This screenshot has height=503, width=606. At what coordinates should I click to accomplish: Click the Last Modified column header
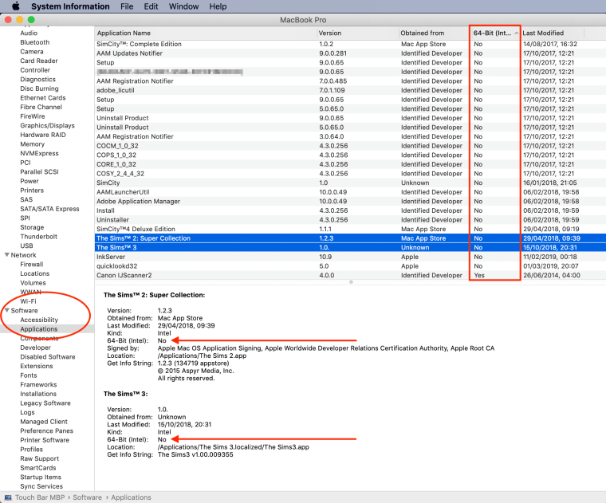click(x=544, y=33)
